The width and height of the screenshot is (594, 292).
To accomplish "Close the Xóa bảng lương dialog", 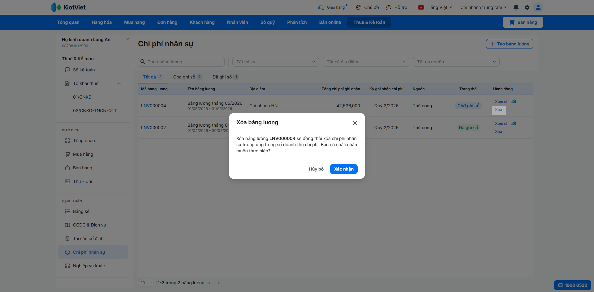I will (355, 123).
